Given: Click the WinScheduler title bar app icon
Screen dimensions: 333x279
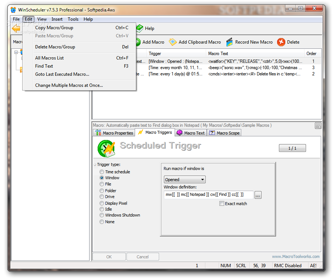Looking at the screenshot, I should pos(13,10).
